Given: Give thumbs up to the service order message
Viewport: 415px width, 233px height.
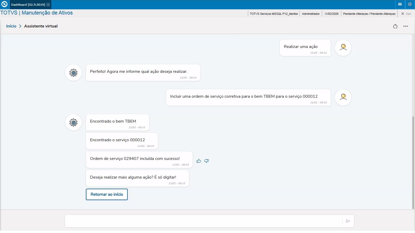Looking at the screenshot, I should [x=199, y=161].
